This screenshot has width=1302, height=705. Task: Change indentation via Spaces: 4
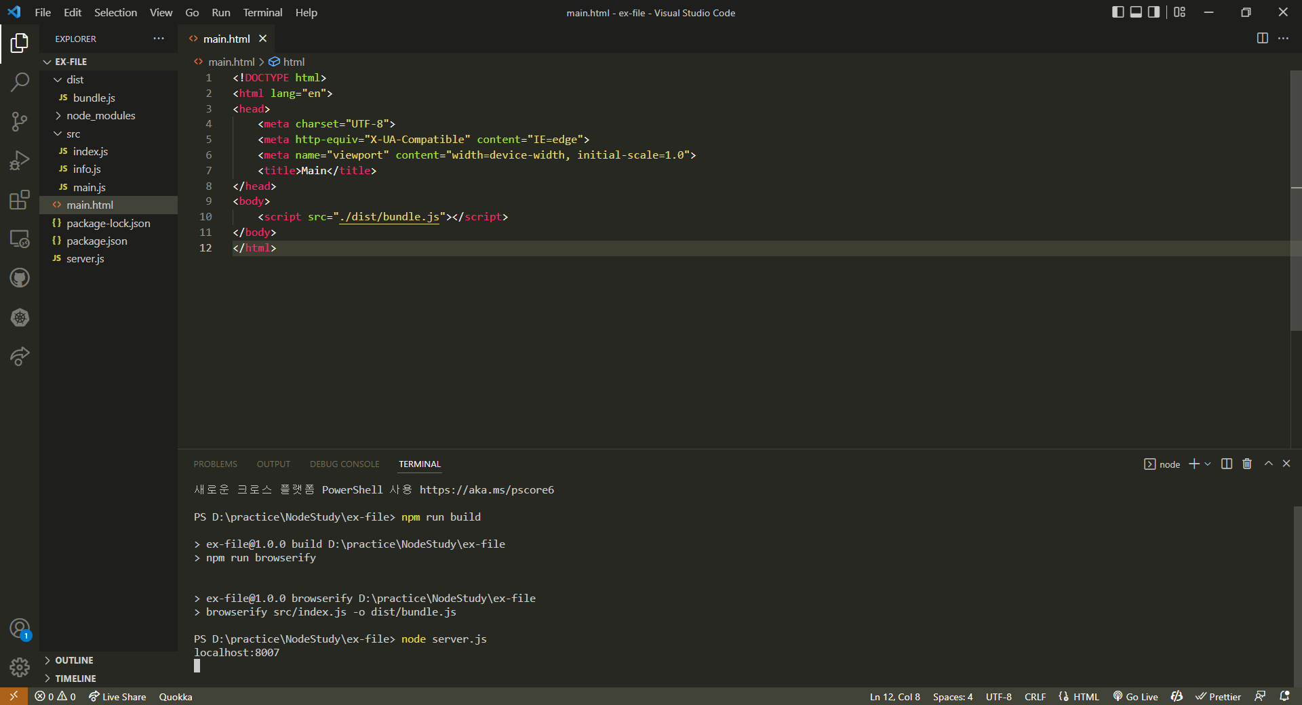(953, 696)
